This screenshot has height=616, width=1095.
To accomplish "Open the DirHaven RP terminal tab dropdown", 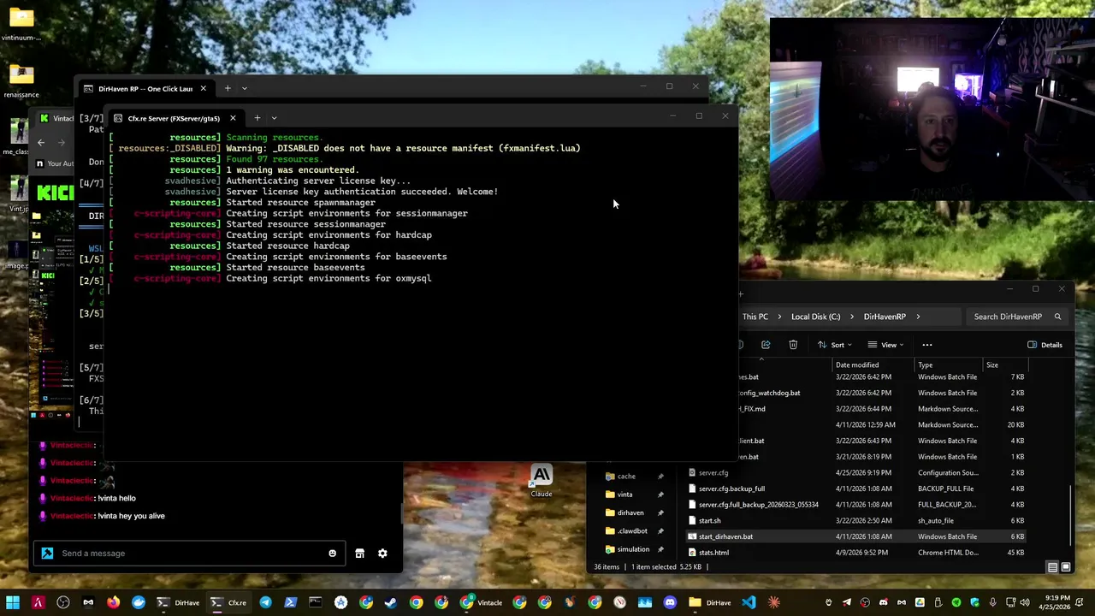I will click(245, 88).
